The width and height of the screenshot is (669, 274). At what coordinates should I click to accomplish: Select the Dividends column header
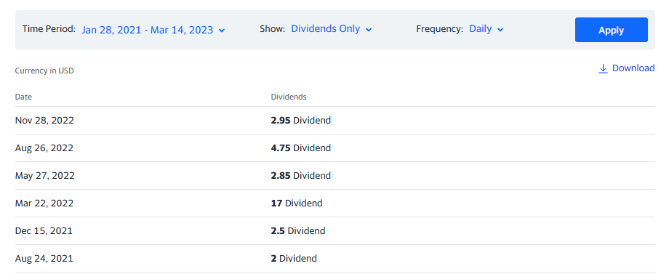tap(289, 97)
